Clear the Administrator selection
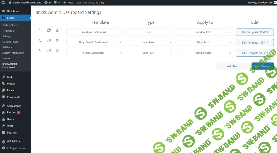 click(x=230, y=53)
